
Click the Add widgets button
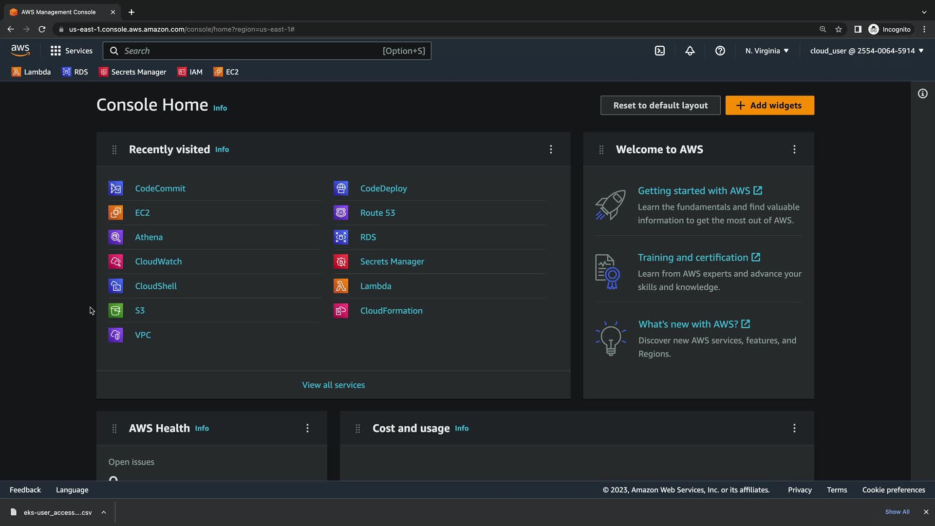click(x=769, y=105)
